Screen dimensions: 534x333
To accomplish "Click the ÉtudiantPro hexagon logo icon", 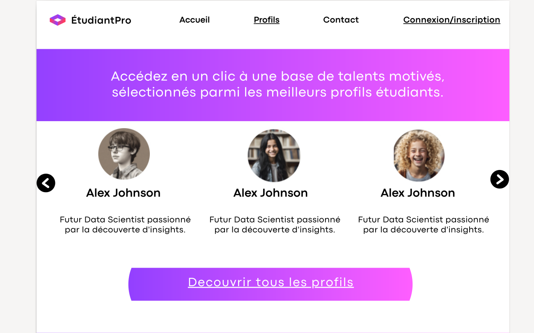I will [57, 20].
